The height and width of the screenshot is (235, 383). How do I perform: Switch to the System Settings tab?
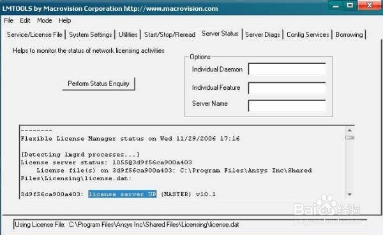(91, 34)
